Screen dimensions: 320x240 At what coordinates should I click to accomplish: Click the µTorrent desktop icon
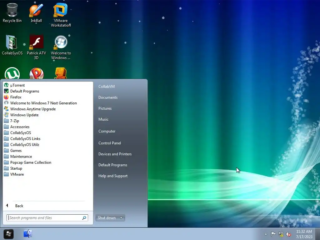pyautogui.click(x=12, y=73)
